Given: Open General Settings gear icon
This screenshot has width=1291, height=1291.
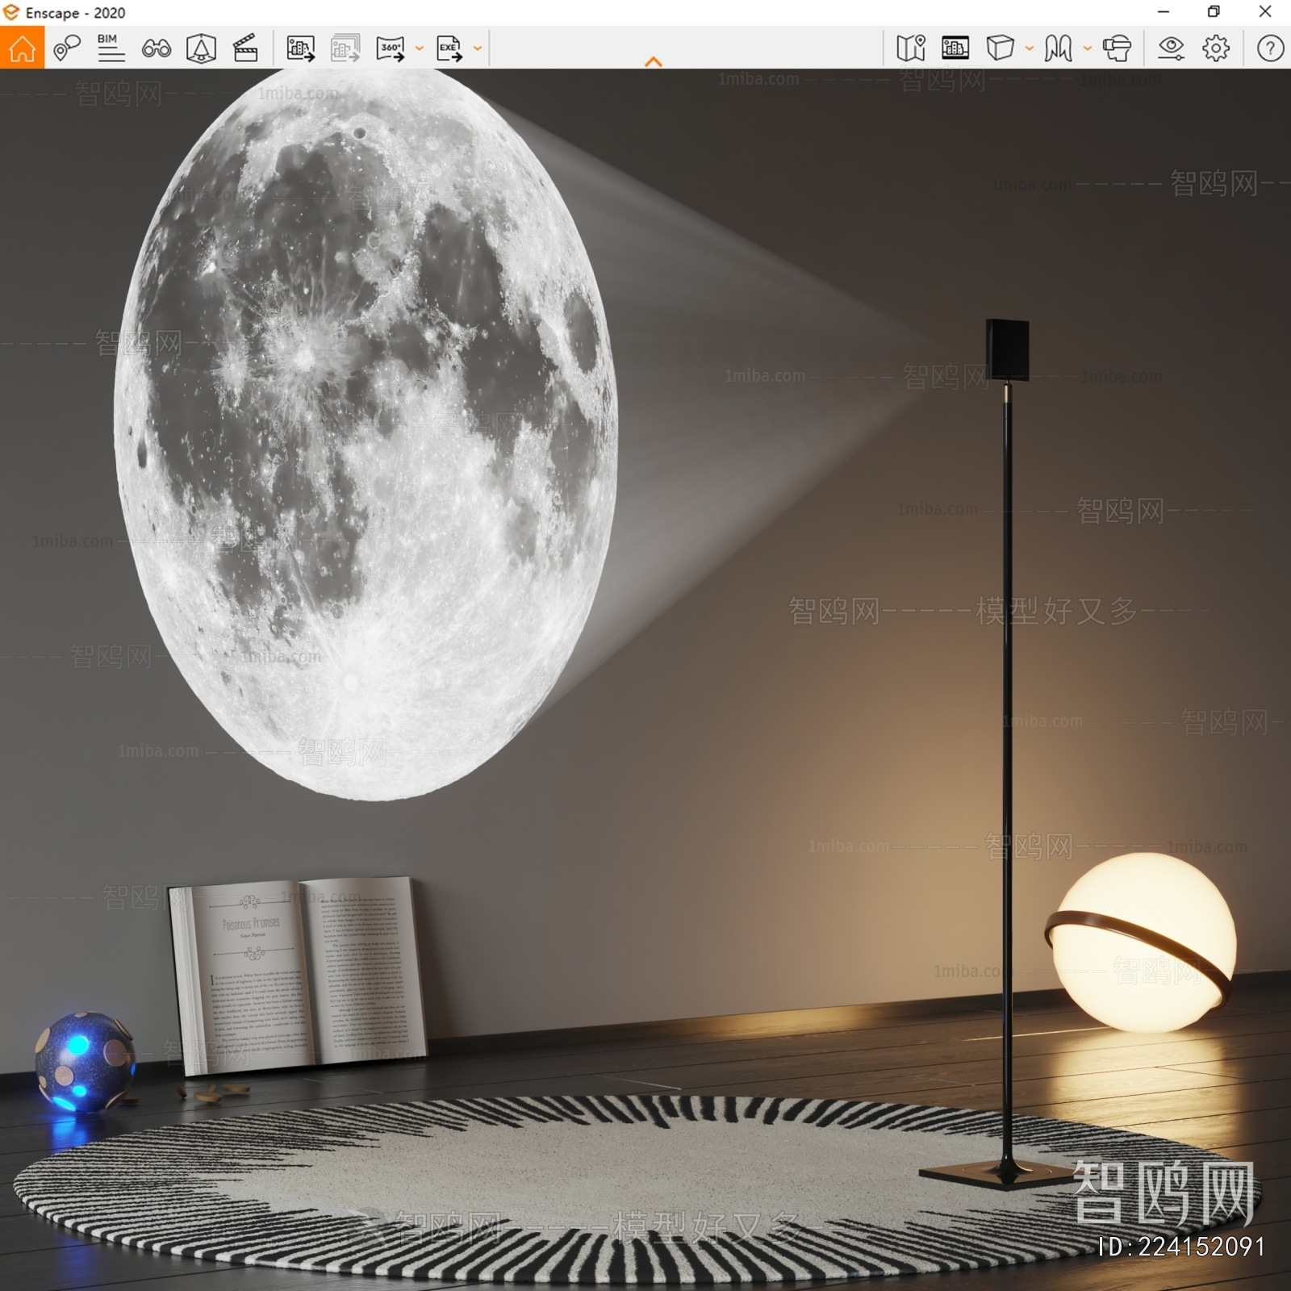Looking at the screenshot, I should pyautogui.click(x=1216, y=48).
